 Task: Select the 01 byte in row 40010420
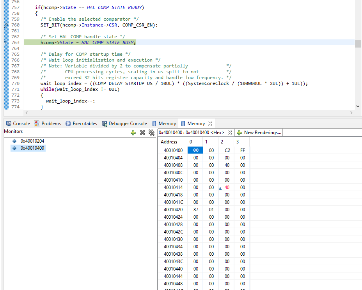point(211,209)
